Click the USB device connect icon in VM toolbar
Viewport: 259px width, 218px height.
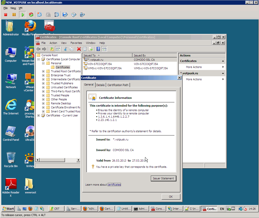82,15
